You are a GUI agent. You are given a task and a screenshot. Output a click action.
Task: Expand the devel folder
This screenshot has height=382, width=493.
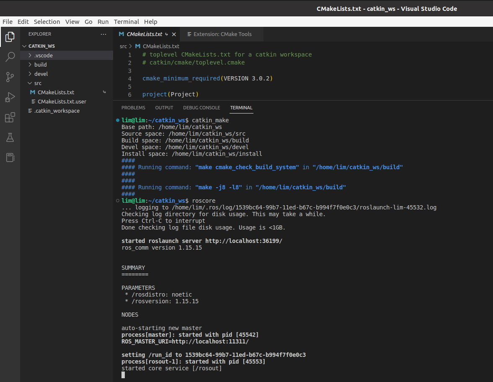[30, 74]
